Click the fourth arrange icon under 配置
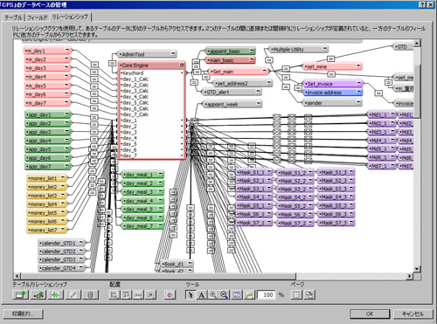This screenshot has width=437, height=324. [150, 295]
